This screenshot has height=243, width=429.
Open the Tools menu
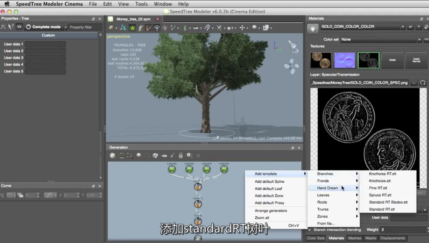pyautogui.click(x=141, y=4)
